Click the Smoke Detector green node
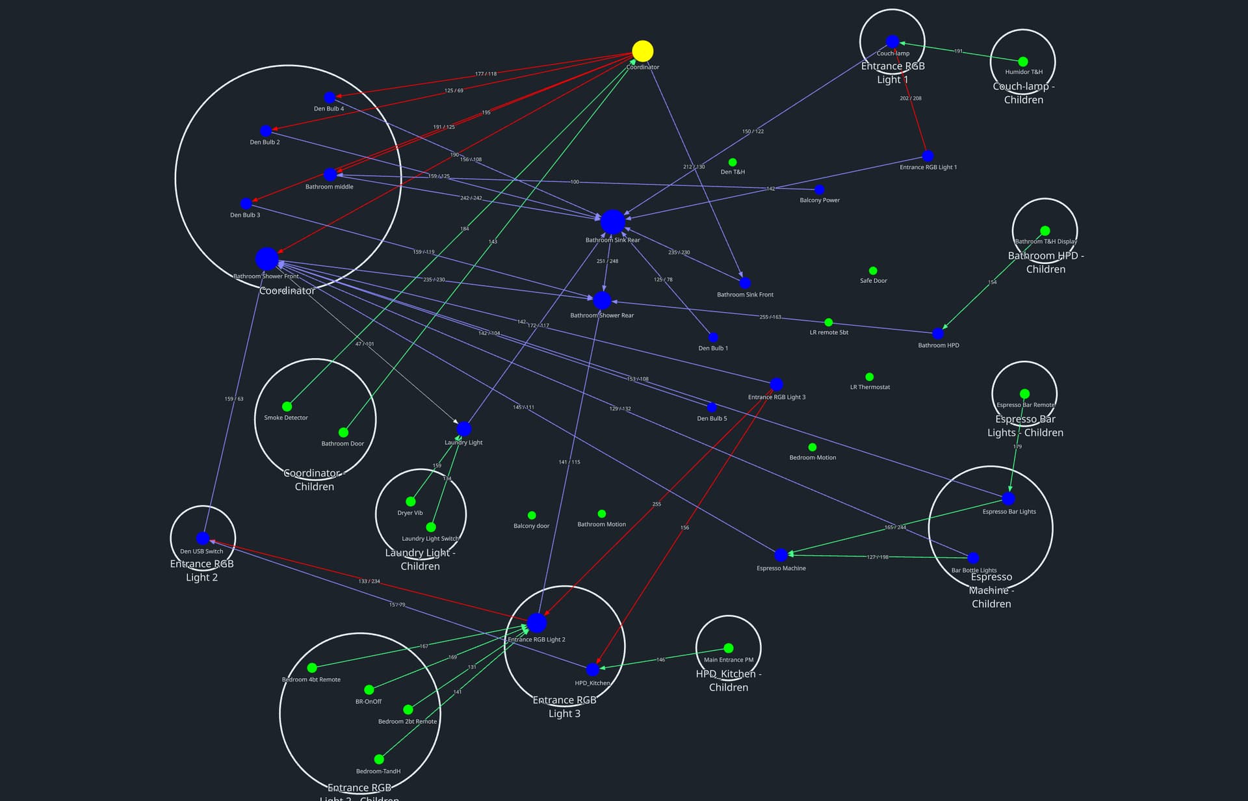The image size is (1248, 801). (287, 406)
